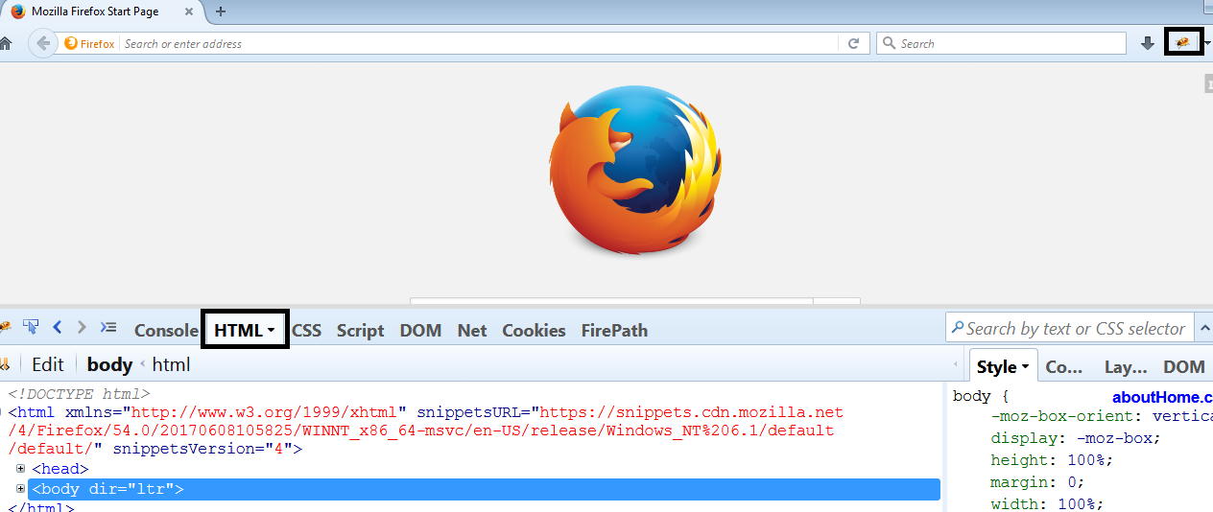Click the magnifier icon in Search box
This screenshot has height=512, width=1213.
[889, 43]
